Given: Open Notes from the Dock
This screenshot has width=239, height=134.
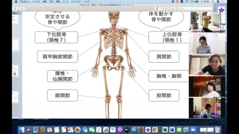Looking at the screenshot, I should 57,130.
